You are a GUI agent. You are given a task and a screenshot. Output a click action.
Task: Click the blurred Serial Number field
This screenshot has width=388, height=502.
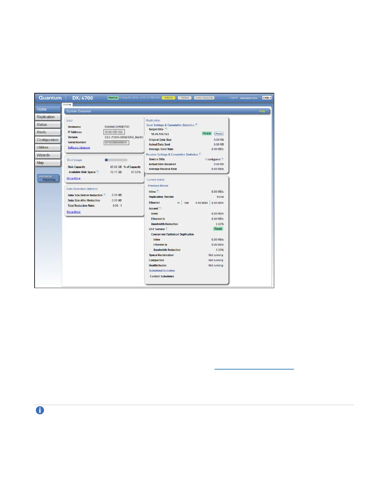click(x=116, y=143)
